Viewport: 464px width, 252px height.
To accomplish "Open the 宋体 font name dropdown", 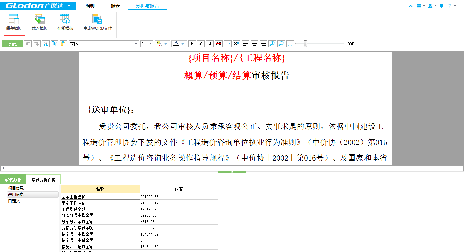I will point(136,44).
